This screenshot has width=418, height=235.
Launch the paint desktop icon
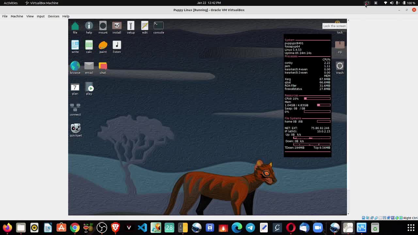[103, 47]
